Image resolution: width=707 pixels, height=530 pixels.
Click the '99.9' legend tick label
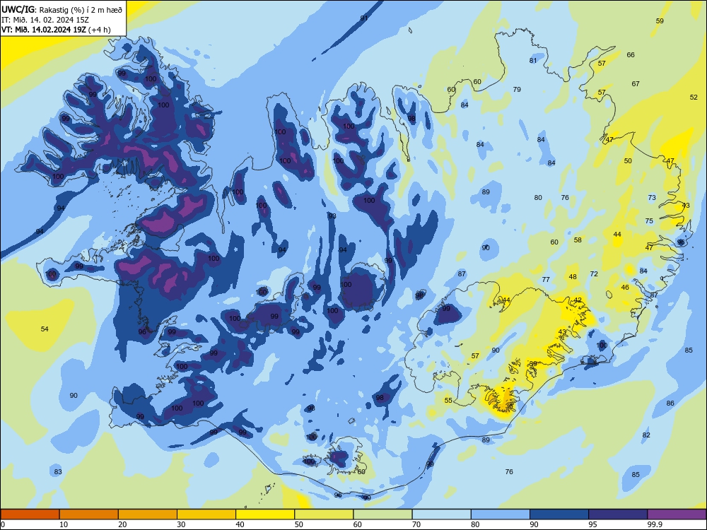click(655, 524)
